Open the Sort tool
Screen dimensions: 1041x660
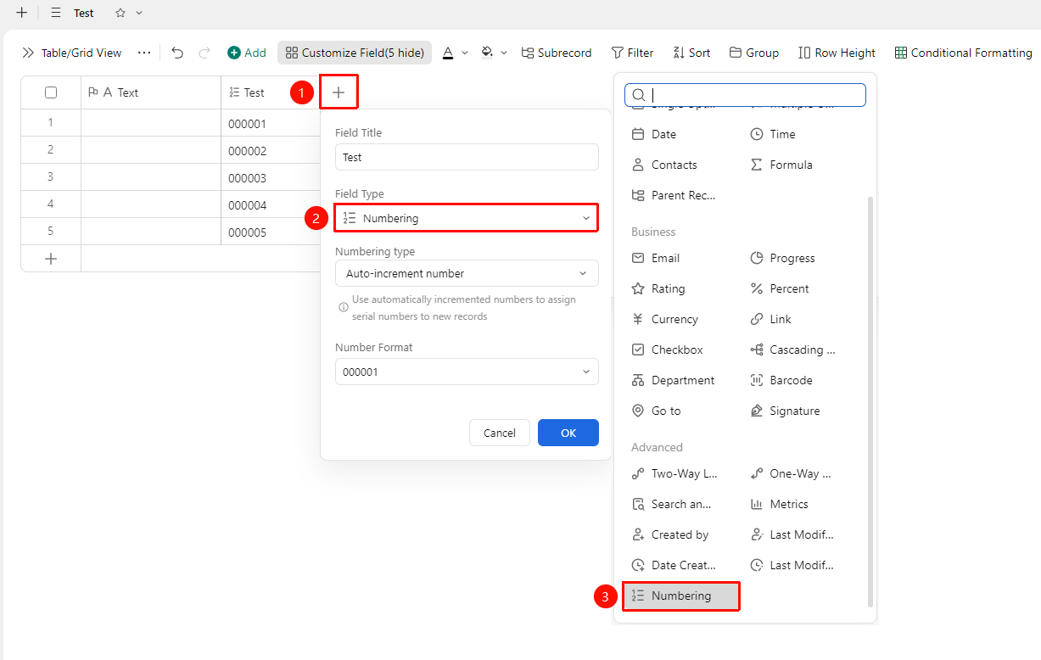[x=691, y=53]
